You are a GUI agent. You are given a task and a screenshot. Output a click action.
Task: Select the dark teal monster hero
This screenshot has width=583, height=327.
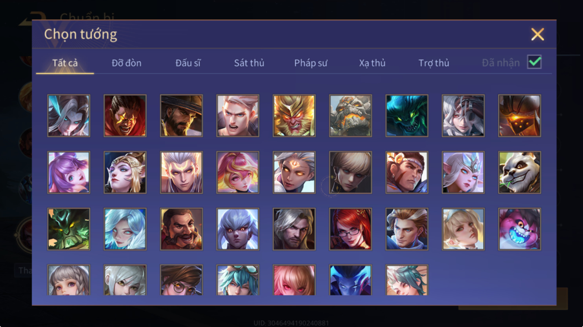pyautogui.click(x=406, y=116)
